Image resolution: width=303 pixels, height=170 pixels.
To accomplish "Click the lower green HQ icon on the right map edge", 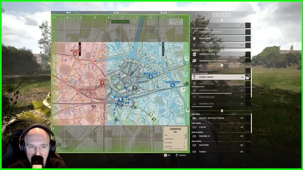I will coord(187,110).
